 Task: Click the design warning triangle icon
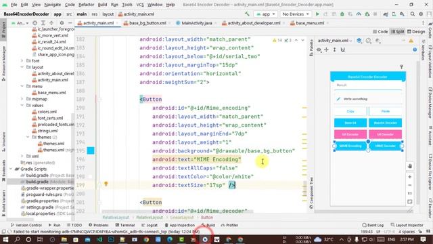[411, 41]
